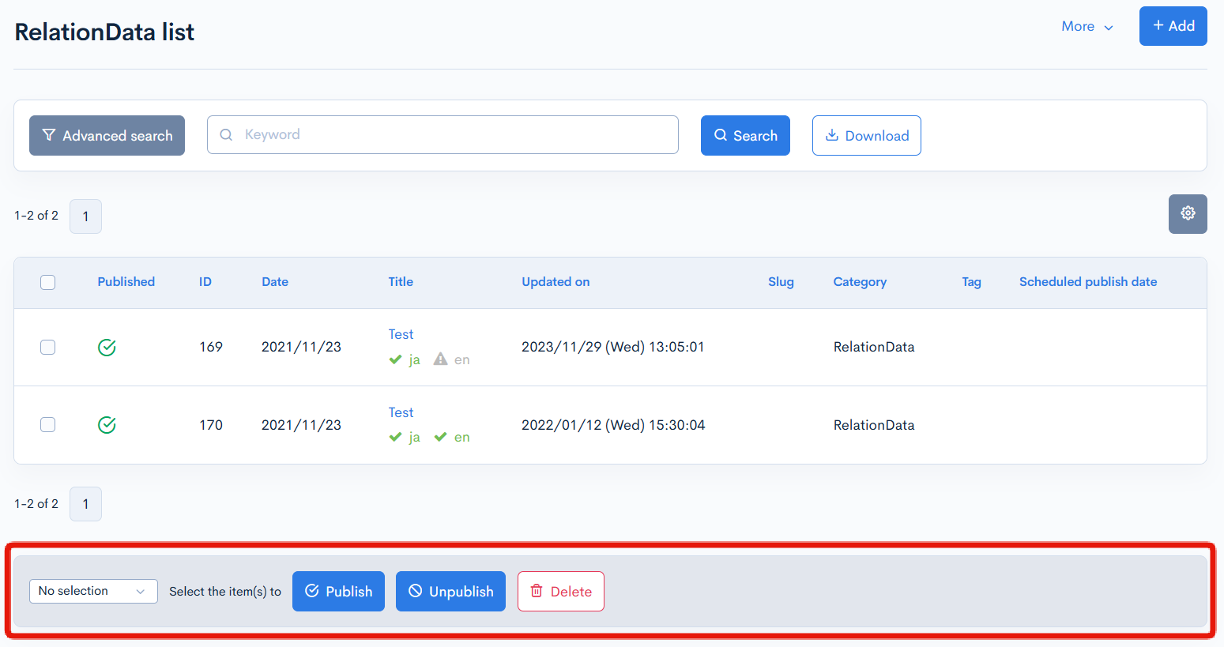Click the green published check icon for item 169
Image resolution: width=1224 pixels, height=647 pixels.
(107, 347)
